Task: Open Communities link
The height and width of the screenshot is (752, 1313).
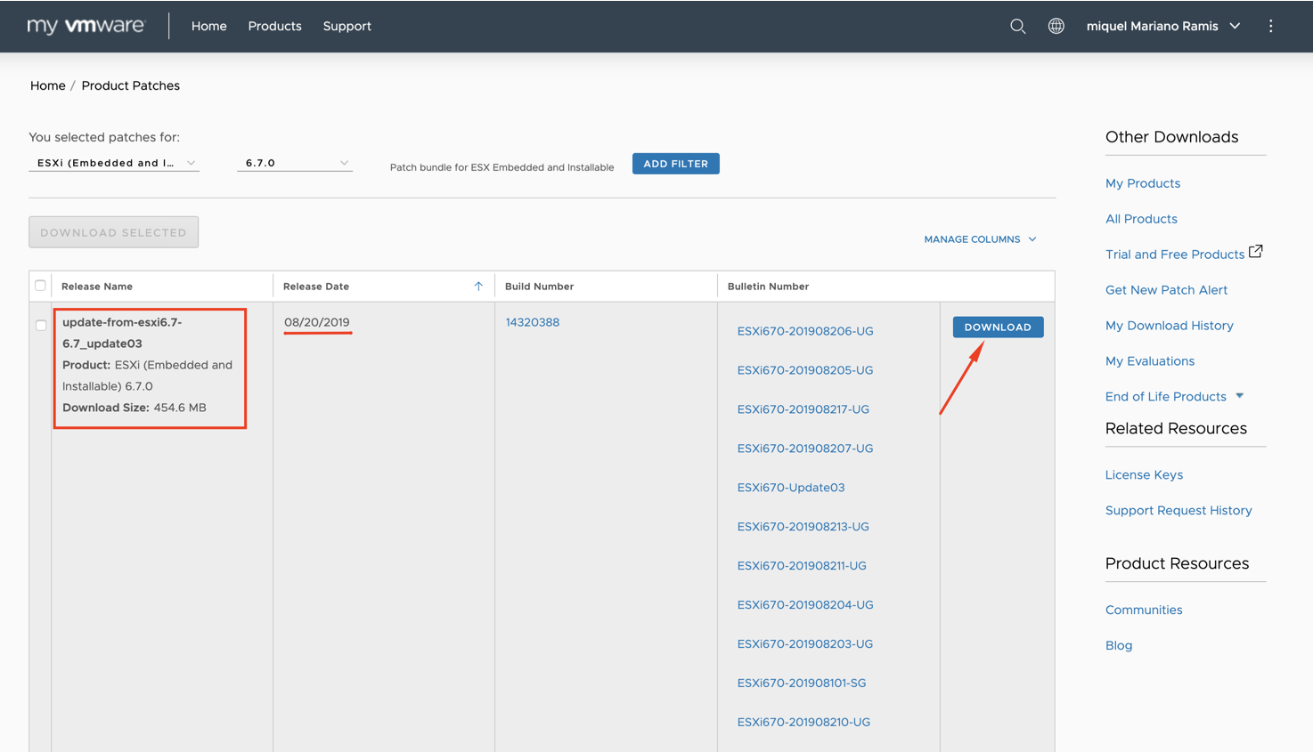Action: click(x=1144, y=610)
